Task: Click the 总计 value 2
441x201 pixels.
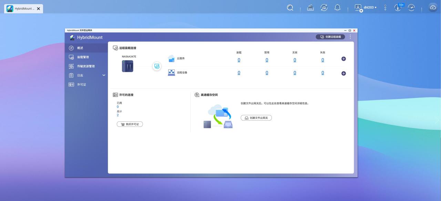Action: tap(117, 115)
